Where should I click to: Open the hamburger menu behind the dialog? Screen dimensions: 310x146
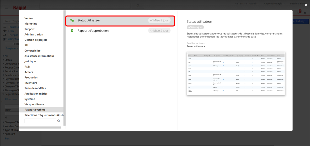pos(7,8)
